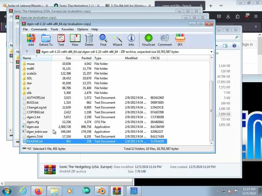Sort by the Type column header
This screenshot has width=262, height=196.
[x=108, y=58]
